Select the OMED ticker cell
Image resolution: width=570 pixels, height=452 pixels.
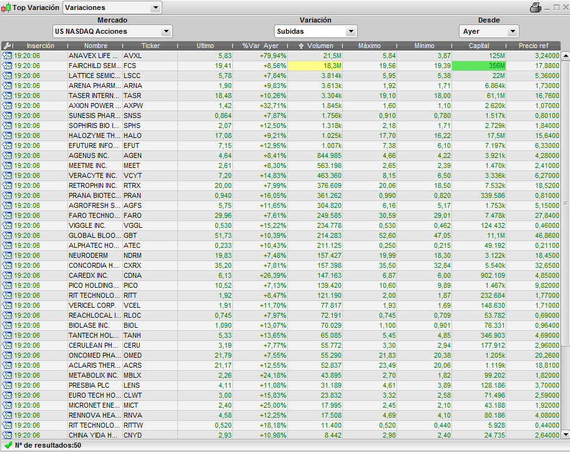click(150, 355)
